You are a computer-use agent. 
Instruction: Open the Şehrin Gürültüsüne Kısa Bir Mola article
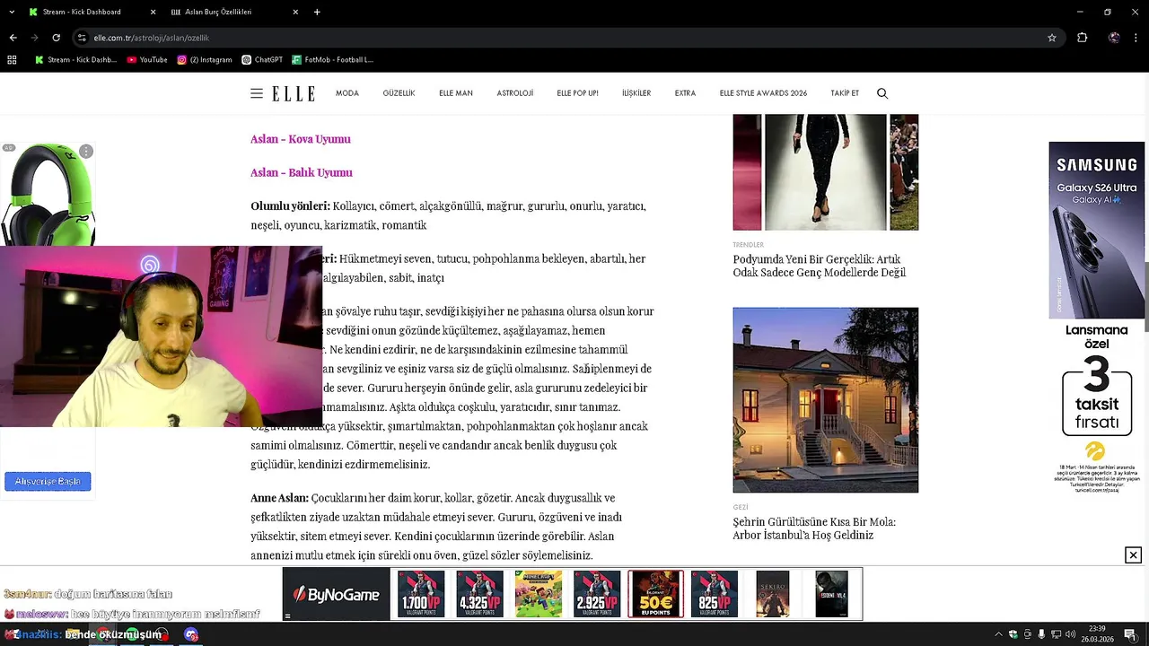pos(814,528)
